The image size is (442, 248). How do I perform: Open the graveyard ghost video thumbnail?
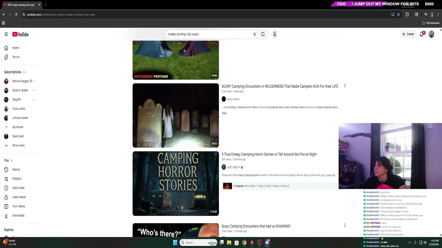[176, 115]
